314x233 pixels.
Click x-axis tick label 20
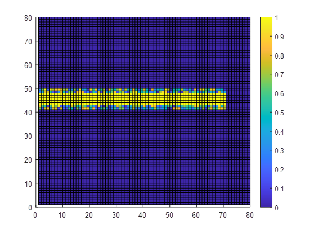(89, 215)
